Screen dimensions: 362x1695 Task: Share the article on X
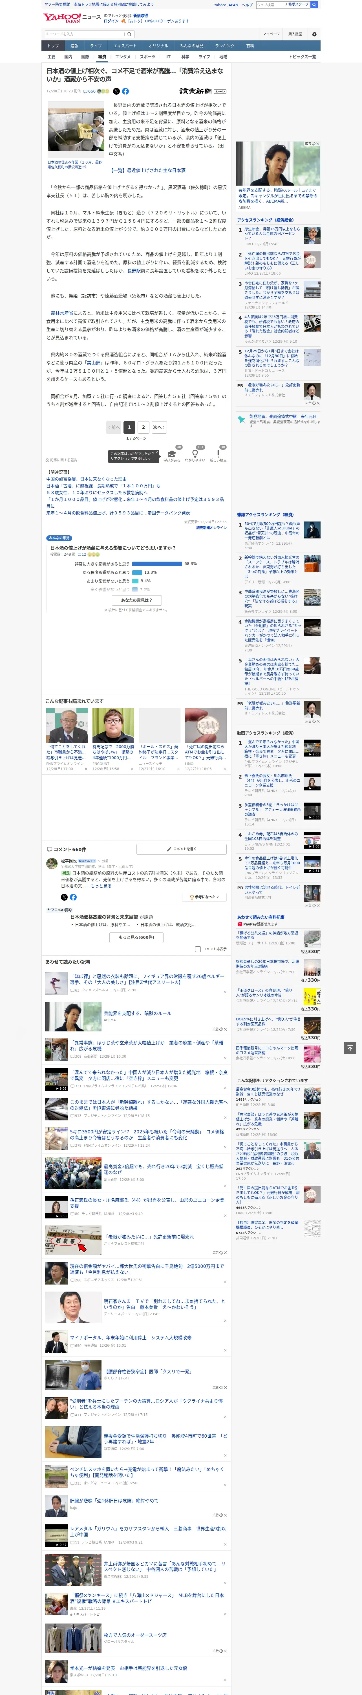(x=116, y=92)
